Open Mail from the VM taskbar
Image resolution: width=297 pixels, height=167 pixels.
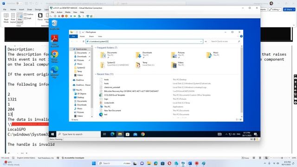tap(135, 134)
